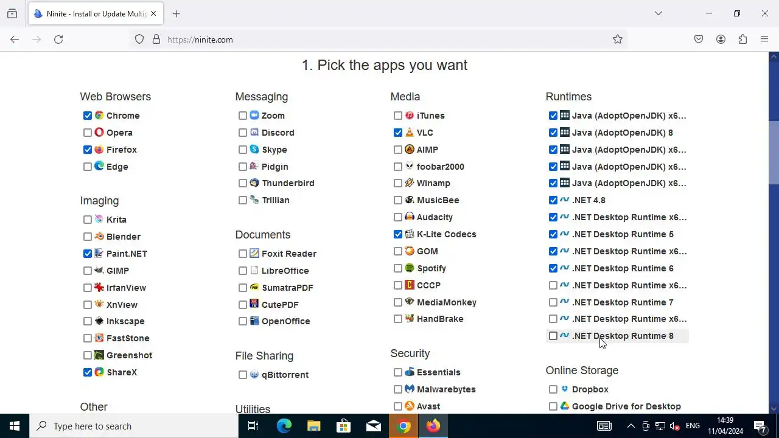This screenshot has width=779, height=438.
Task: Click the FastStone label in Imaging
Action: (x=128, y=338)
